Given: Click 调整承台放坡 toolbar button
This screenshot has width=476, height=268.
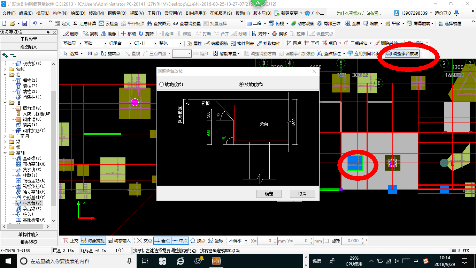Looking at the screenshot, I should coord(402,53).
